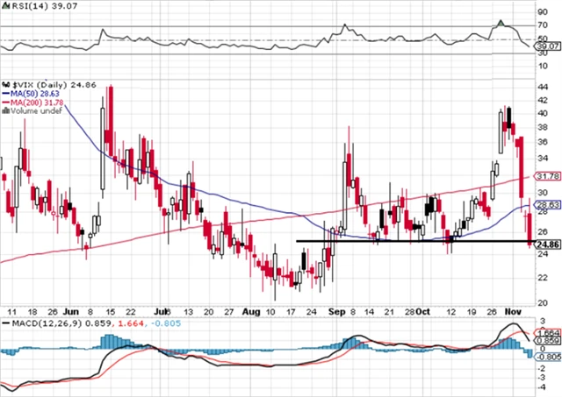The image size is (562, 397).
Task: Select the RSI(14) 39.07 label
Action: [36, 8]
